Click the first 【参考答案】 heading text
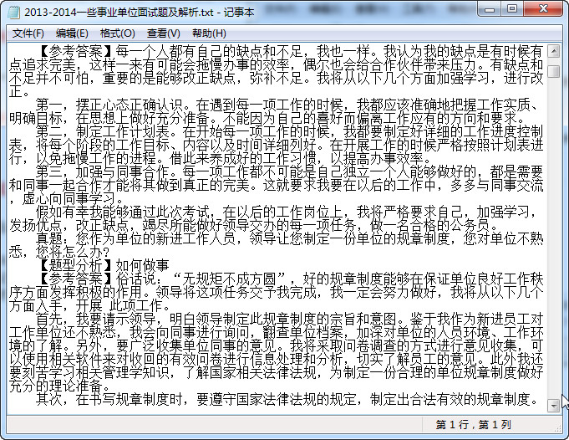The height and width of the screenshot is (440, 569). pos(76,51)
